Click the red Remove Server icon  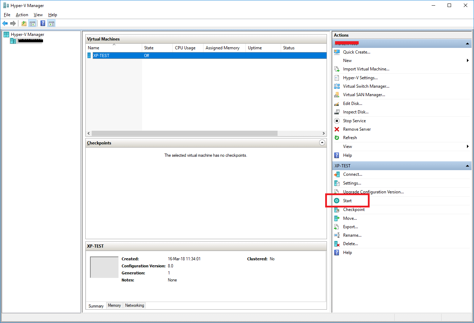coord(337,129)
